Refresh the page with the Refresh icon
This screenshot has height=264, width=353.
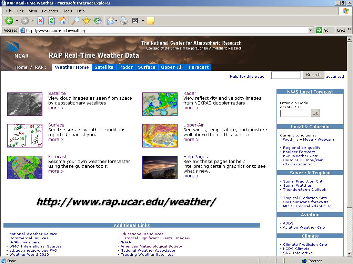coord(52,21)
